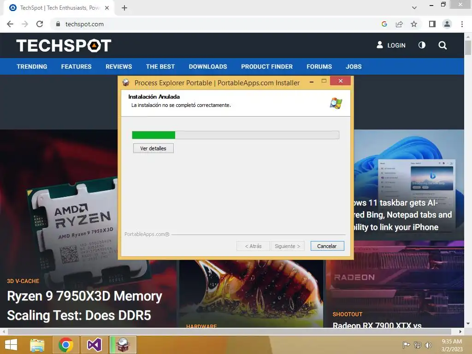Reload the TechSpot page
The height and width of the screenshot is (354, 472).
pyautogui.click(x=40, y=24)
